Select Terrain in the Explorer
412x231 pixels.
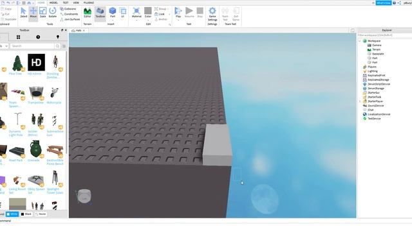click(376, 50)
